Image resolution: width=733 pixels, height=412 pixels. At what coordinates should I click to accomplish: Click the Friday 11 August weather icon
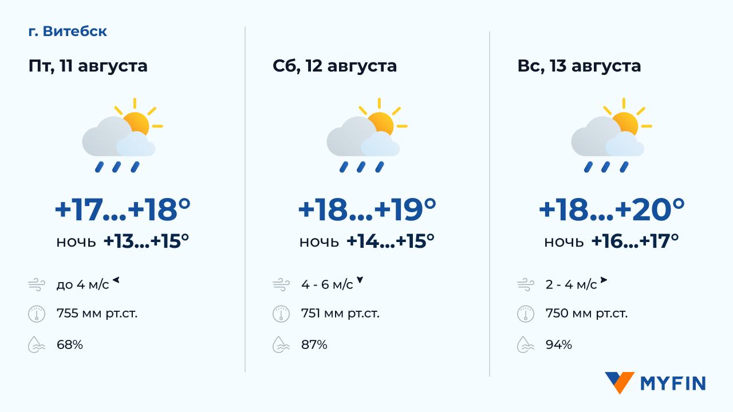point(122,136)
